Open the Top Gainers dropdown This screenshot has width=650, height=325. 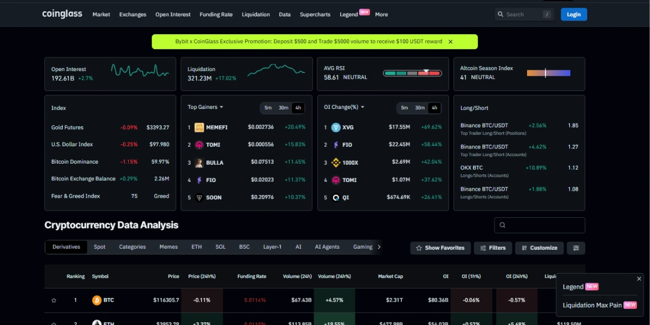tap(205, 107)
